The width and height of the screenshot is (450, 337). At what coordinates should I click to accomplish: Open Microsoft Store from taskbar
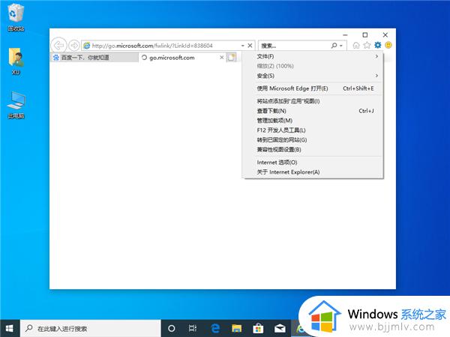[x=258, y=329]
